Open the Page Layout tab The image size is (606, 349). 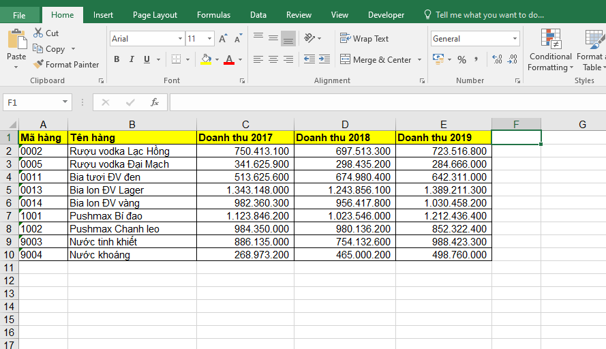155,15
